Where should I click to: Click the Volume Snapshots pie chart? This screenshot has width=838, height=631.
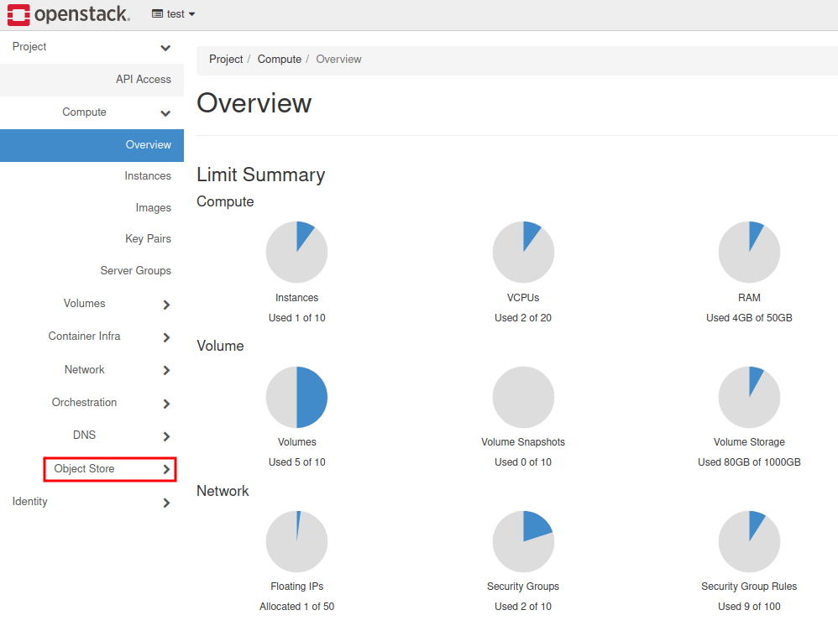point(523,397)
